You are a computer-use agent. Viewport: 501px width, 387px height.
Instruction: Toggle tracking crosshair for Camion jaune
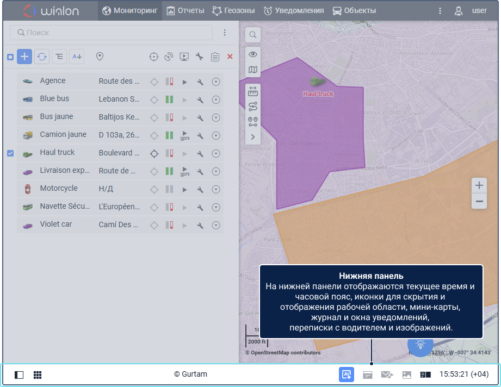coord(154,136)
